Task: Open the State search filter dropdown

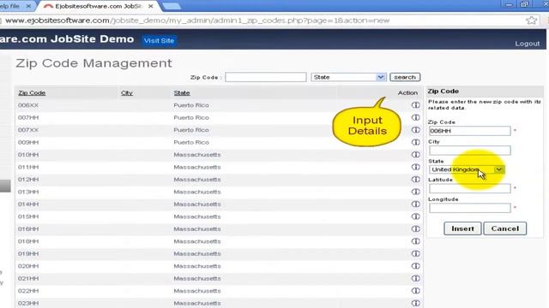Action: pos(348,77)
